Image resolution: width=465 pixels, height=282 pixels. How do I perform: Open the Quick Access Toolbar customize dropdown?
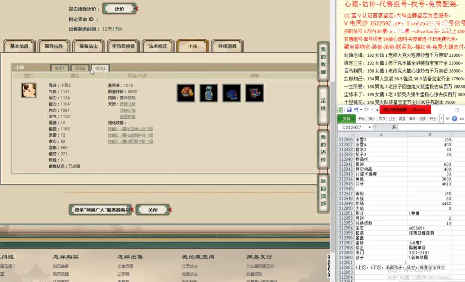(377, 110)
